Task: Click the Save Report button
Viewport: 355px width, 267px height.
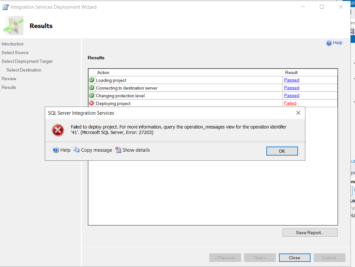Action: coord(310,232)
